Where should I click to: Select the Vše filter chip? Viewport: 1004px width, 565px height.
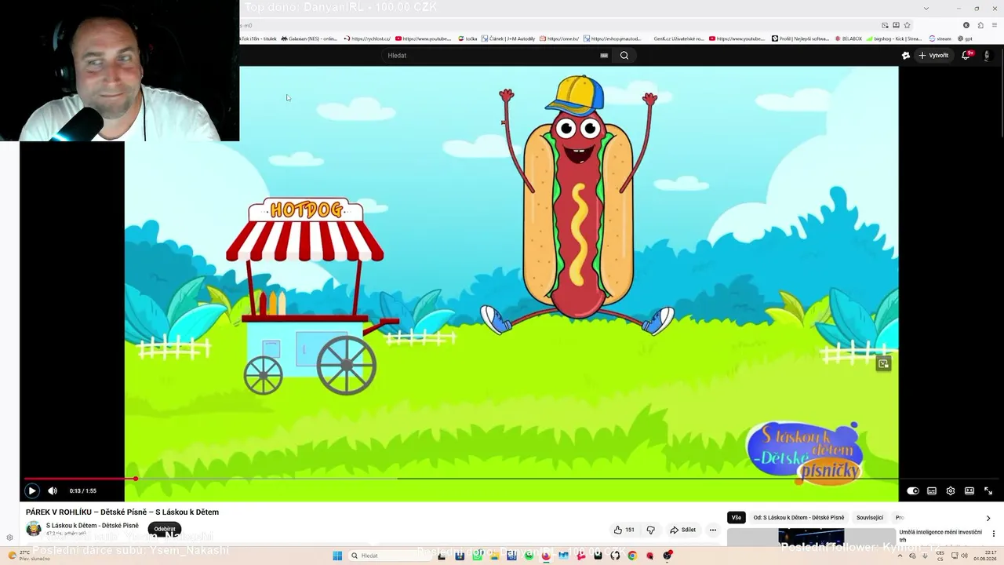[736, 518]
